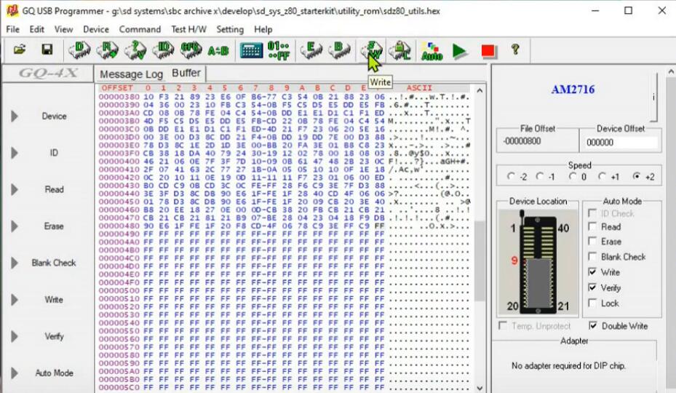Screen dimensions: 676x393
Task: Click the hex row at offset 00000480
Action: 284,226
